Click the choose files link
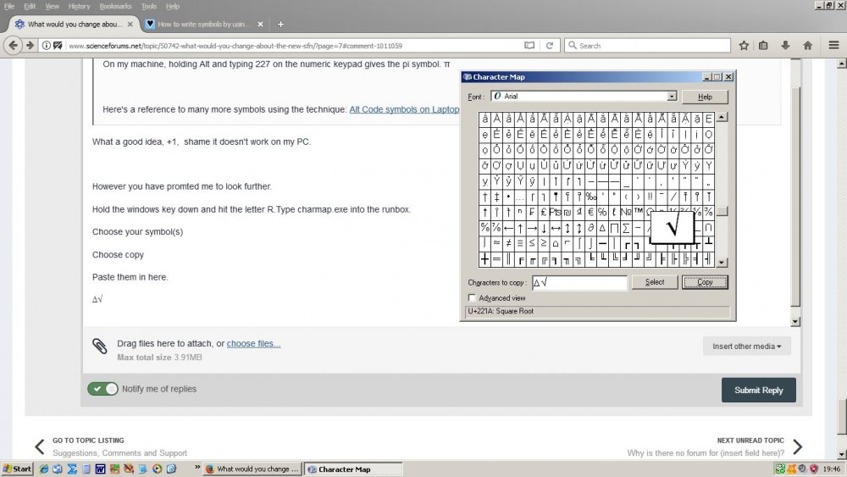Screen dimensions: 847x477 click(253, 343)
